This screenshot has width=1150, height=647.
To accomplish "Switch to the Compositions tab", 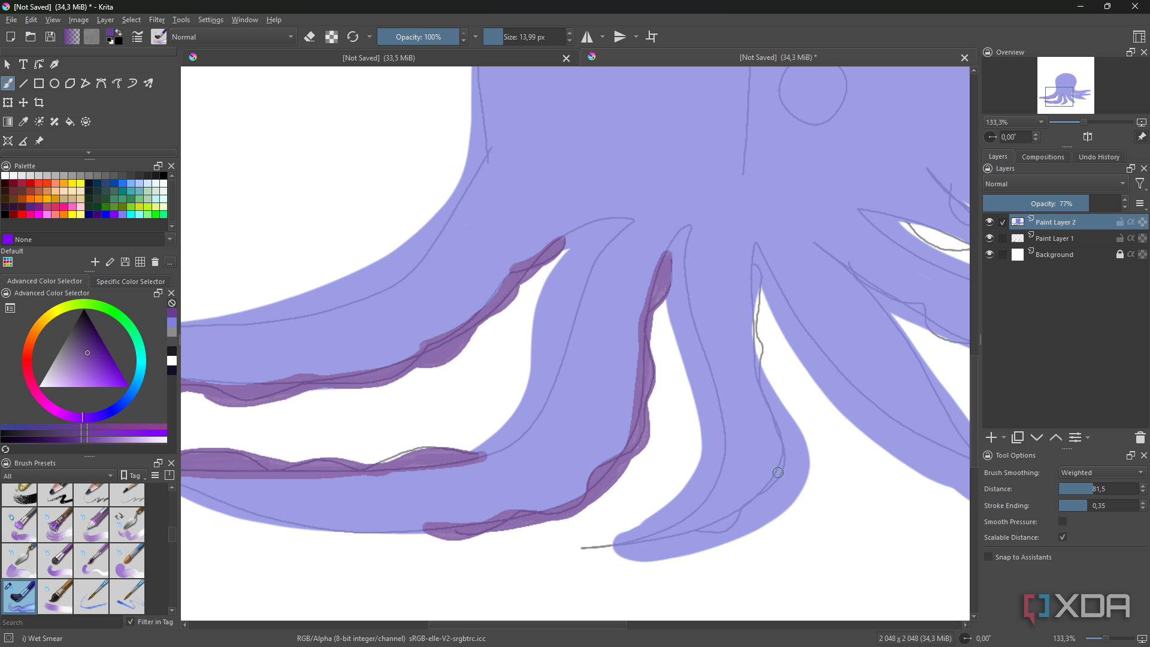I will tap(1043, 156).
